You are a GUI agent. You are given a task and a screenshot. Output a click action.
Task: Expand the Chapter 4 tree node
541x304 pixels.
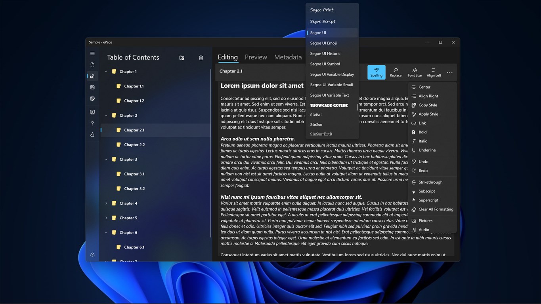tap(106, 203)
